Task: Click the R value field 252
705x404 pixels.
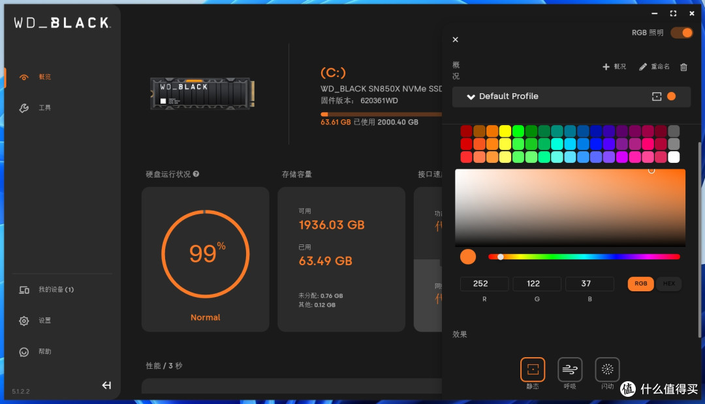Action: 484,283
